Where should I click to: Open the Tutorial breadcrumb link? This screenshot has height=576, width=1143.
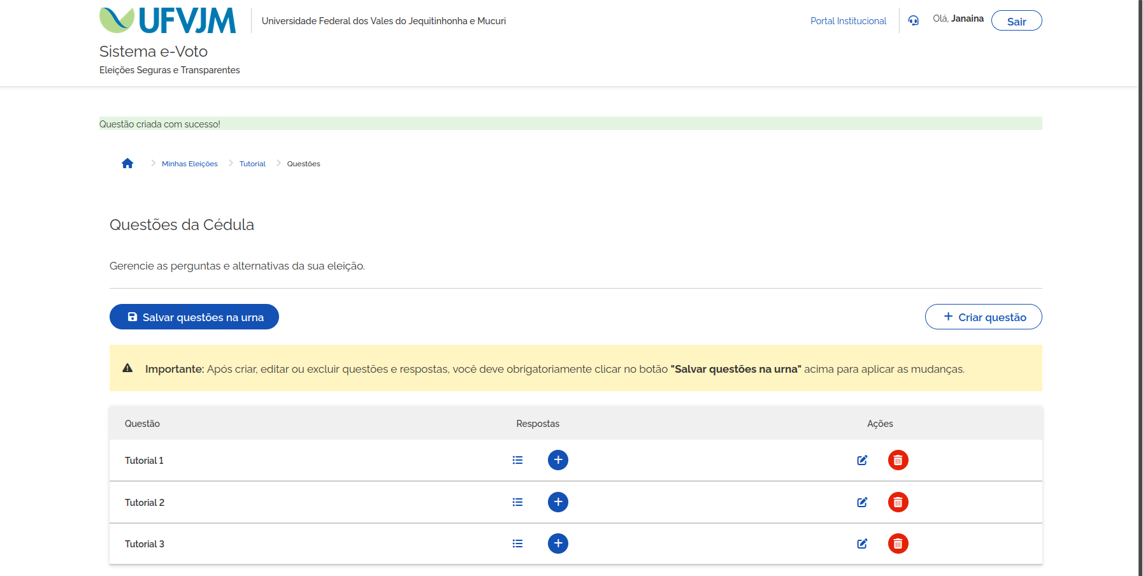click(252, 164)
